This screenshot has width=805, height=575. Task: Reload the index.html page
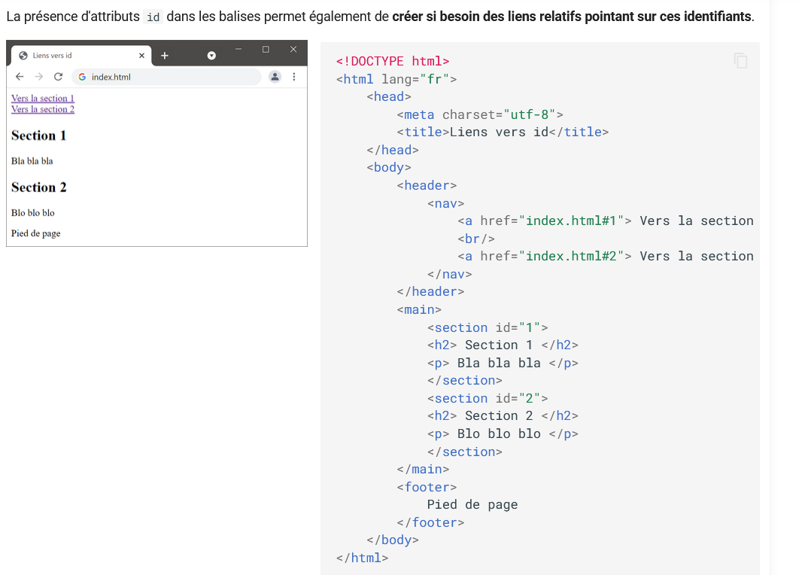58,77
